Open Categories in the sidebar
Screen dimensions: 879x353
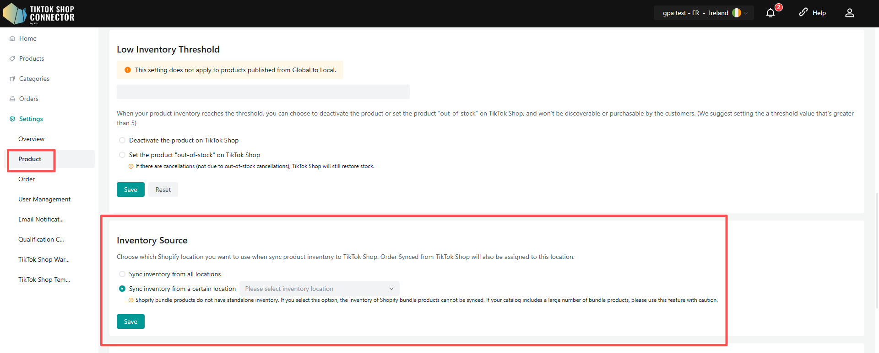click(34, 79)
